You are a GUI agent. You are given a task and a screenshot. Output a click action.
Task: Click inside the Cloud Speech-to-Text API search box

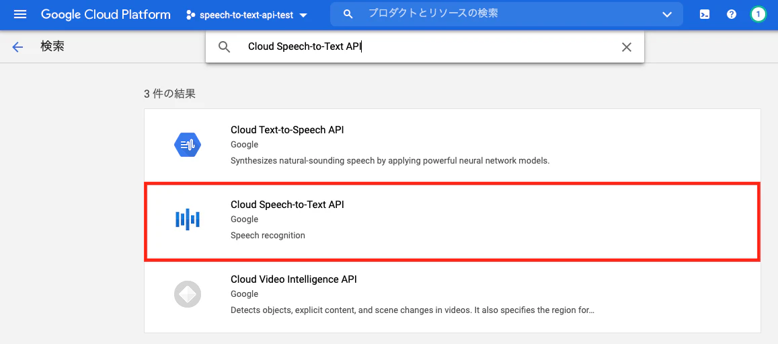425,47
